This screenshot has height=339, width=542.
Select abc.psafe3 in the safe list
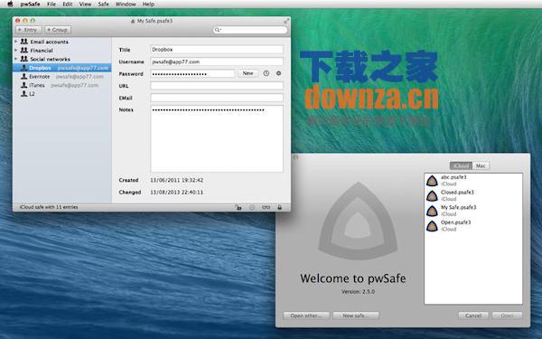point(473,181)
